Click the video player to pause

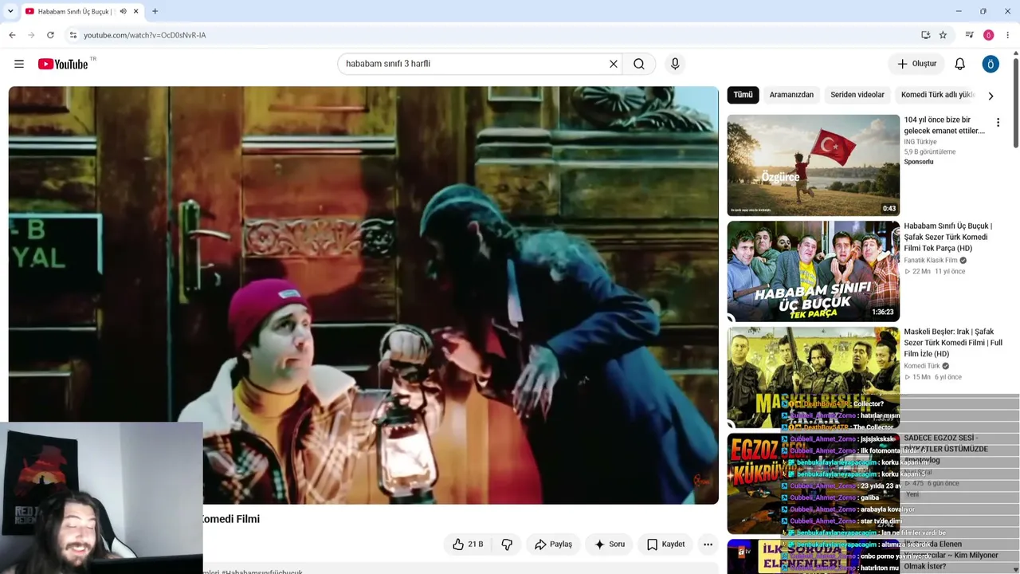363,295
